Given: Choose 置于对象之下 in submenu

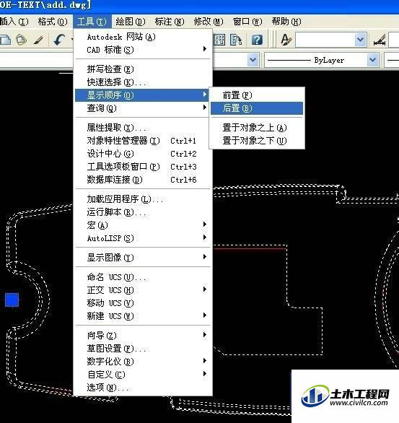Looking at the screenshot, I should 257,141.
